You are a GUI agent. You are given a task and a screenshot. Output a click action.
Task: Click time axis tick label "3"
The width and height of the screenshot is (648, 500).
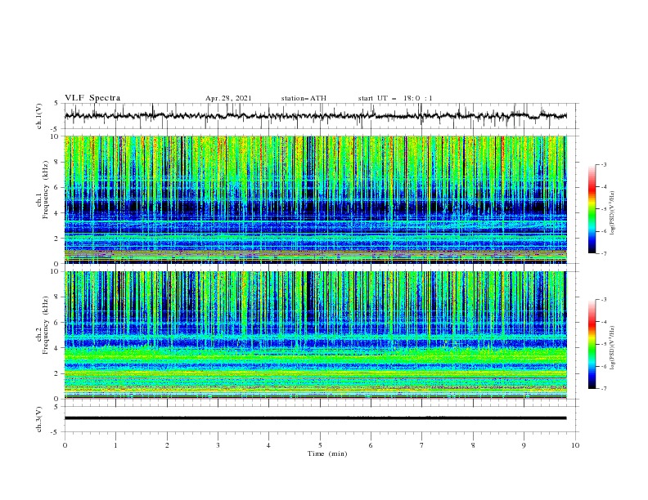218,445
